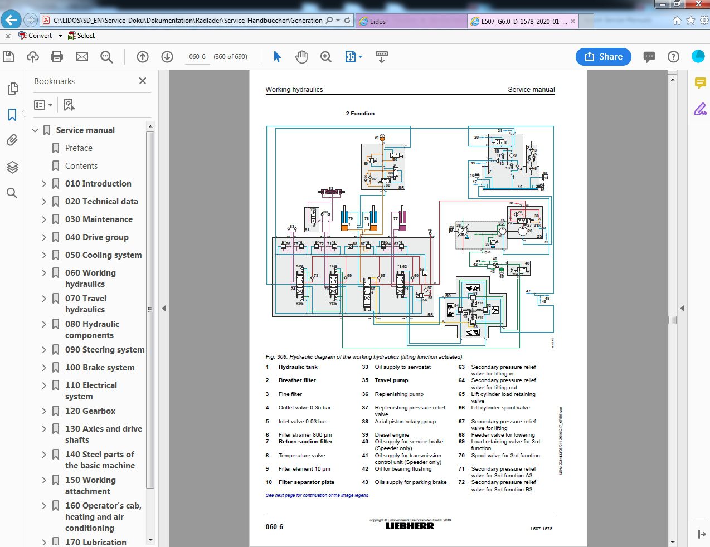
Task: Click the expand right panel icon at bottom
Action: 701,534
